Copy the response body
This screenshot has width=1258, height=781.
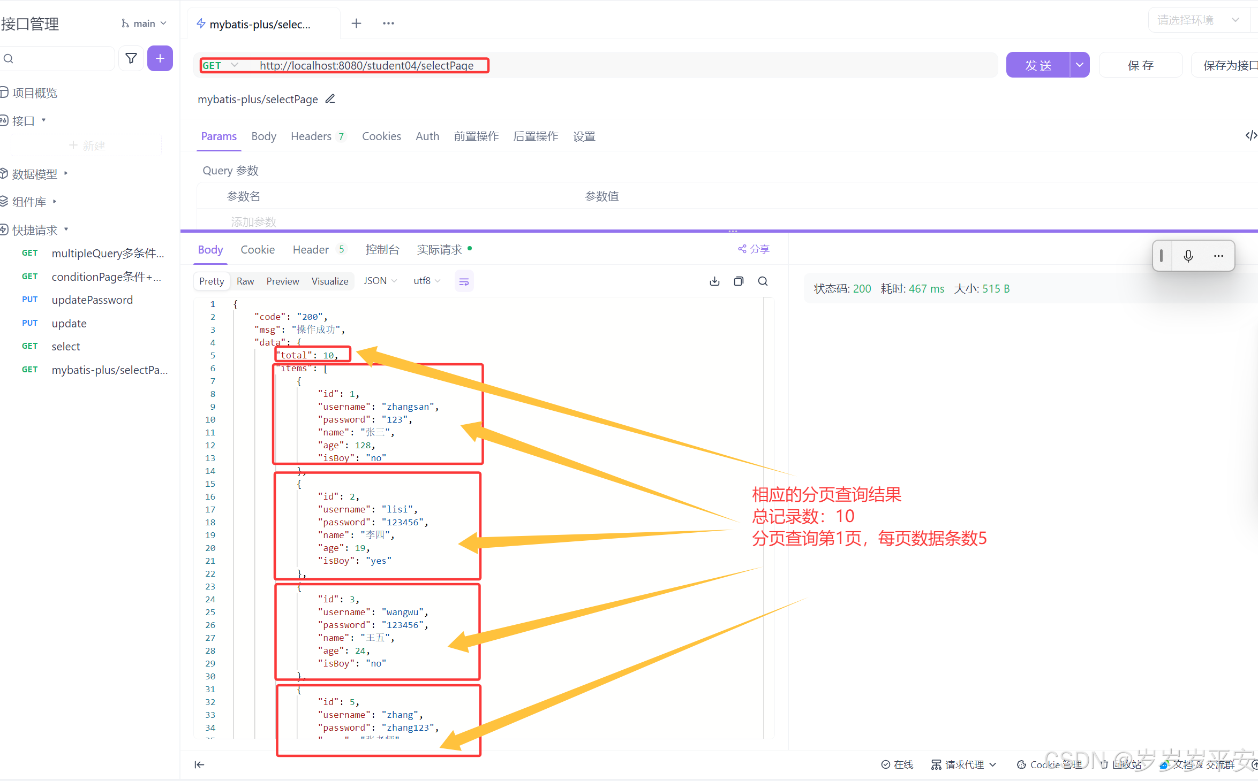coord(739,281)
